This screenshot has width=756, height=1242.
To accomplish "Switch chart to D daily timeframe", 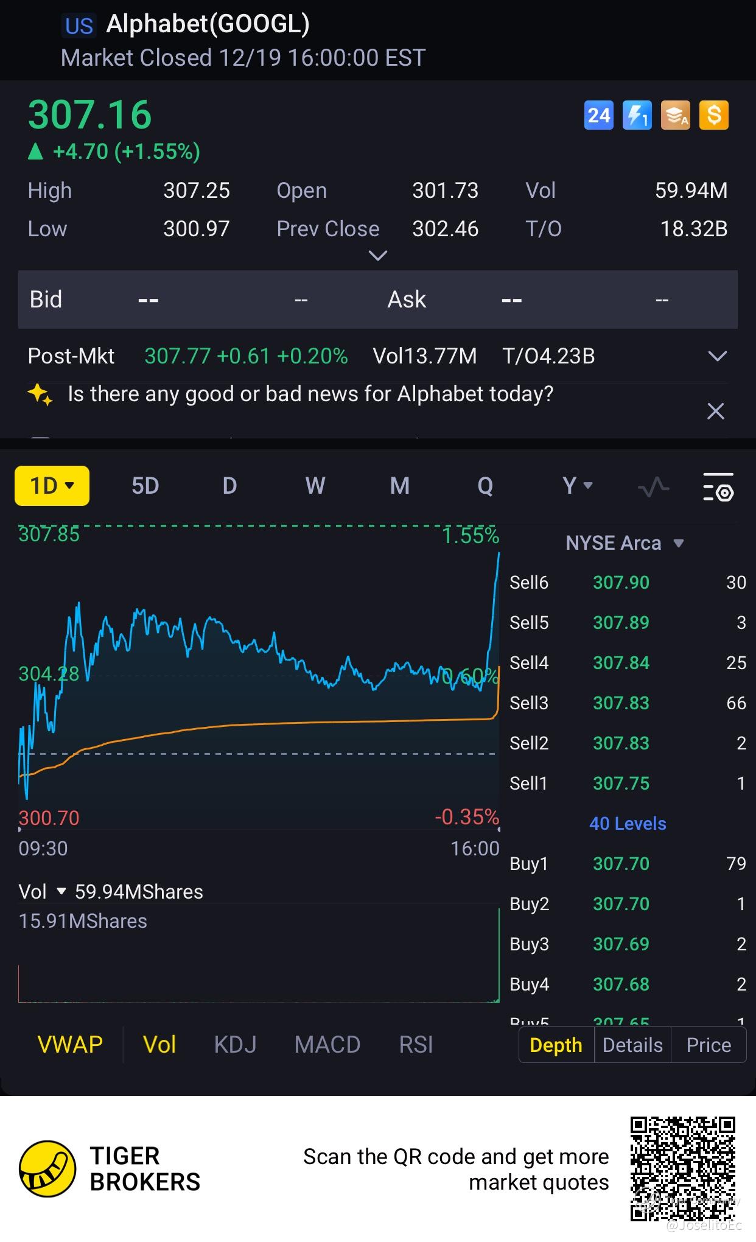I will [x=229, y=486].
